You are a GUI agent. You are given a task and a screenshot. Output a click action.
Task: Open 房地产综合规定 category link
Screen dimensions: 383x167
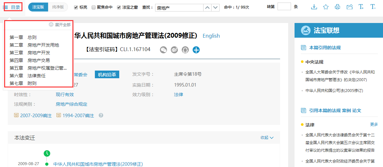pos(71,104)
